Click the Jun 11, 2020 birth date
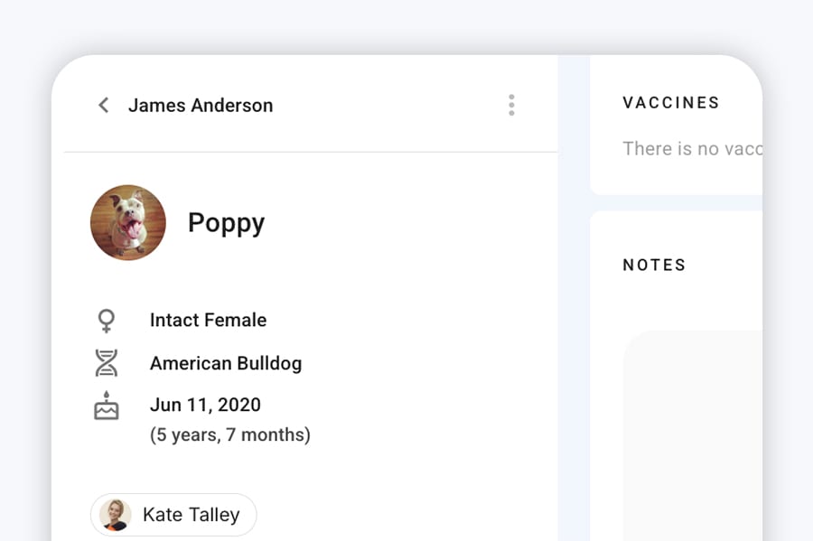The image size is (813, 541). click(x=205, y=405)
